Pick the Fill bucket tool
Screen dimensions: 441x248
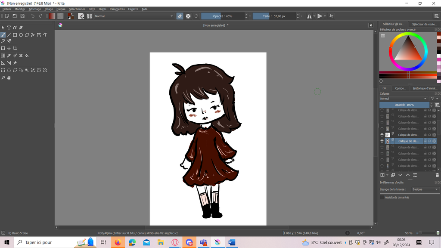[x=27, y=56]
